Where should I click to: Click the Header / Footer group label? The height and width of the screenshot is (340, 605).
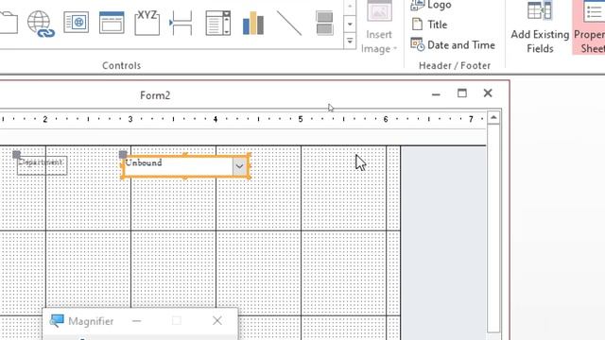coord(455,65)
